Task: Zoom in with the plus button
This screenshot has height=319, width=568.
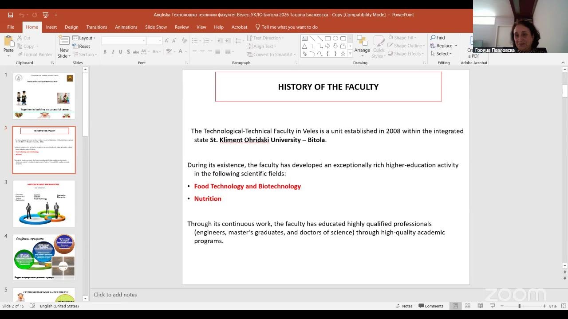Action: pos(544,306)
